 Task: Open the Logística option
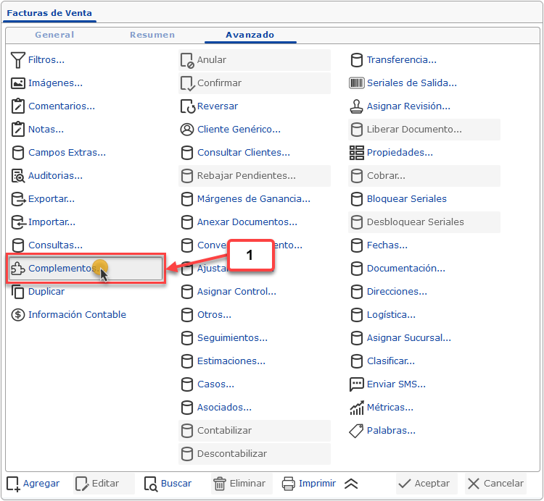[x=391, y=315]
